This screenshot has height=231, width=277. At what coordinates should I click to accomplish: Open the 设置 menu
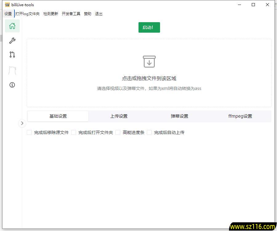tap(8, 14)
